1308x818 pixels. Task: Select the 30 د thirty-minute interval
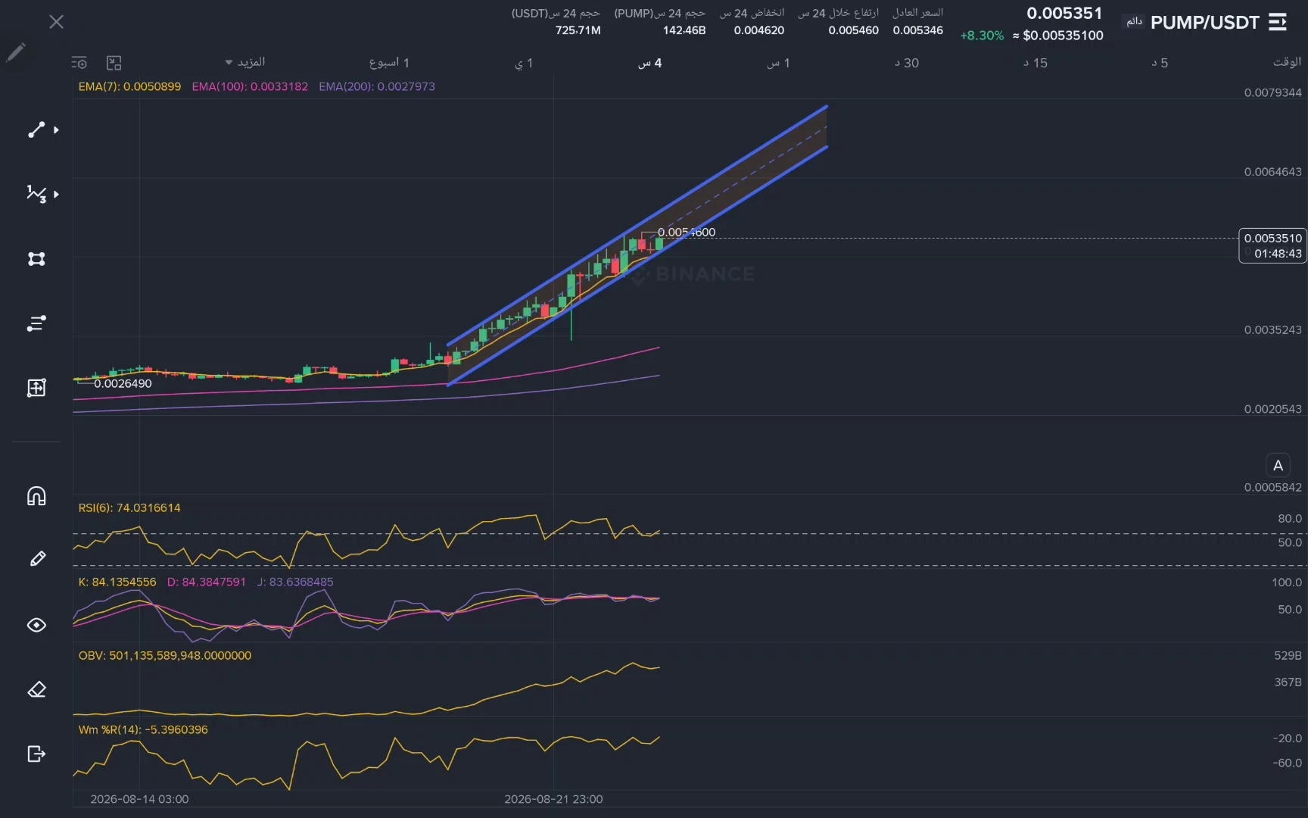pos(906,63)
